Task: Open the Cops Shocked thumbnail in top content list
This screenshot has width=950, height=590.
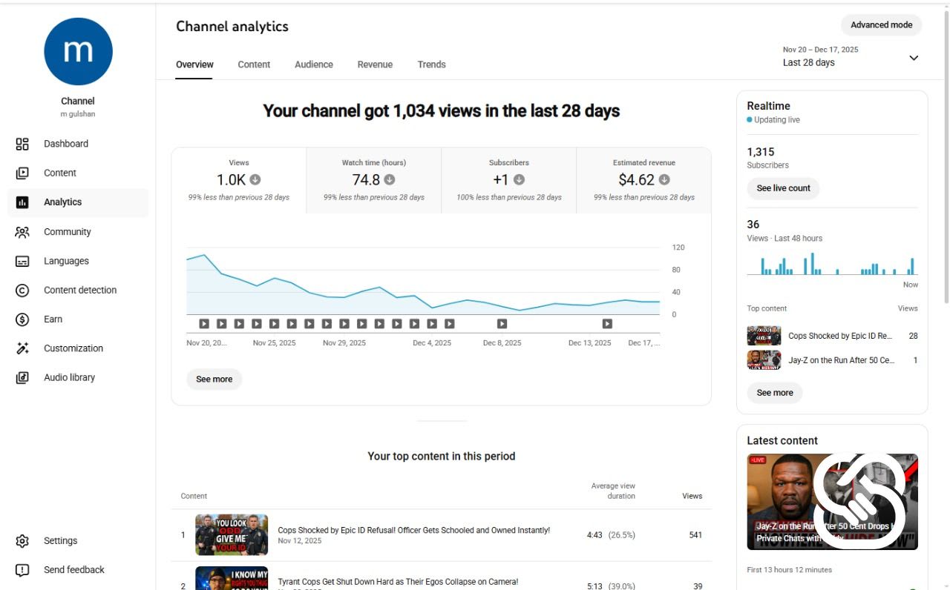Action: [x=232, y=535]
